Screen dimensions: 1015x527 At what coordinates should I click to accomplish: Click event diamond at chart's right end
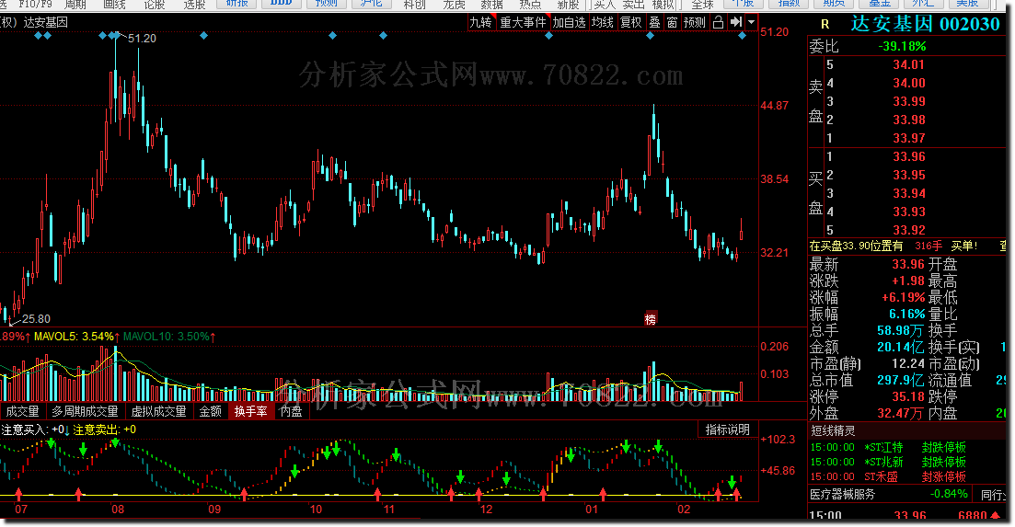pyautogui.click(x=743, y=36)
